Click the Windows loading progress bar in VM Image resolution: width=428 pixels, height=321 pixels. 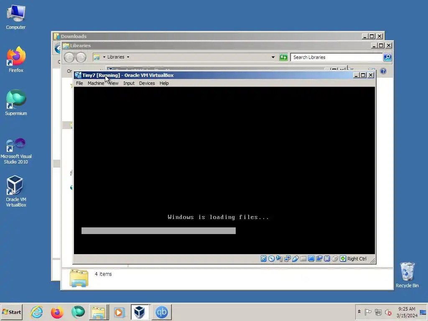[158, 231]
